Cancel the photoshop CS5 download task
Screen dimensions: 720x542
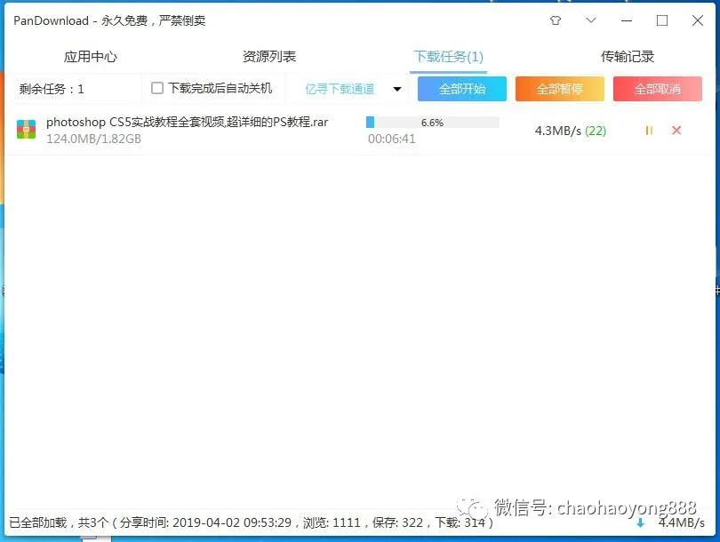click(x=676, y=130)
